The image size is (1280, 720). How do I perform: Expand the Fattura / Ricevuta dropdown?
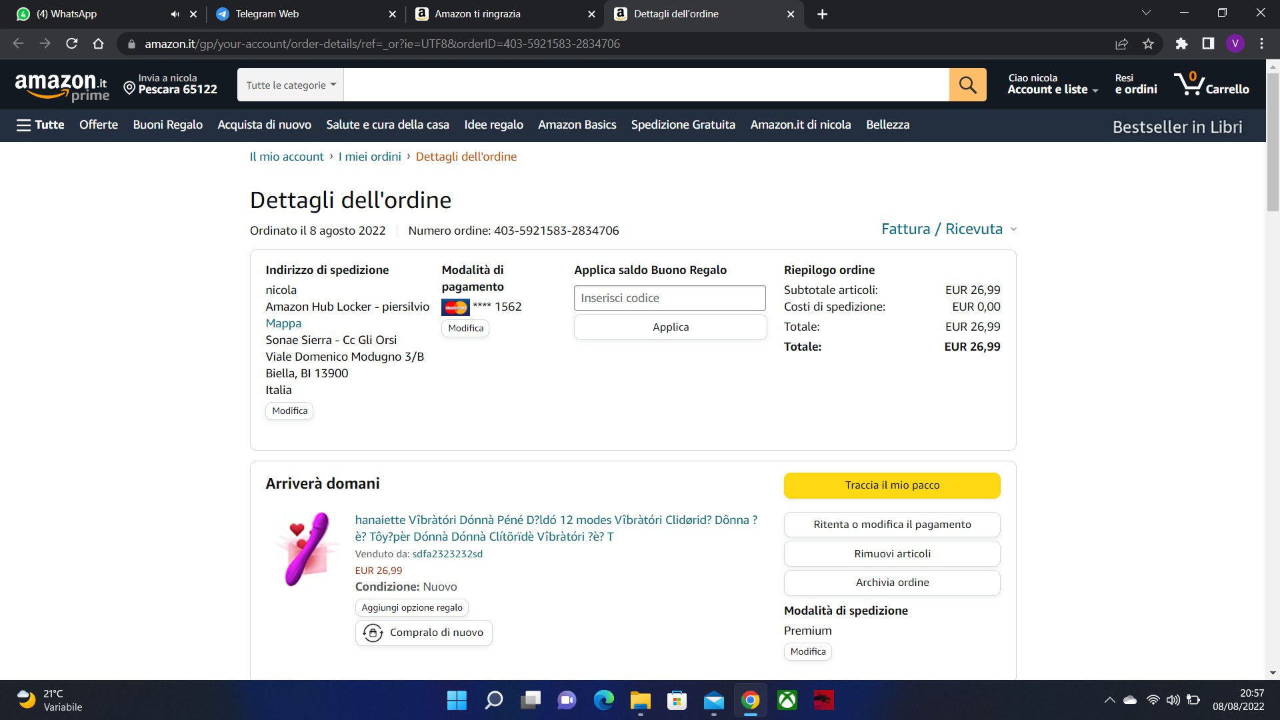click(948, 229)
